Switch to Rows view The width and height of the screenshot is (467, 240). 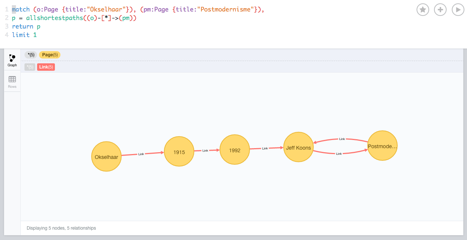click(12, 82)
